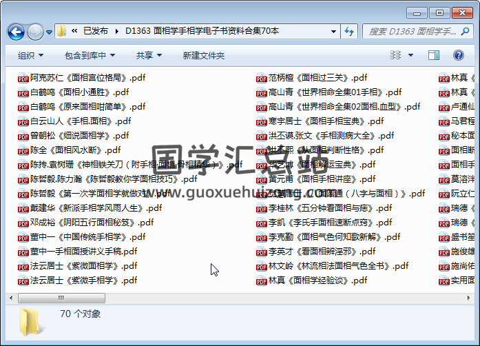Select PDF icon of 马君程 file

coord(444,121)
